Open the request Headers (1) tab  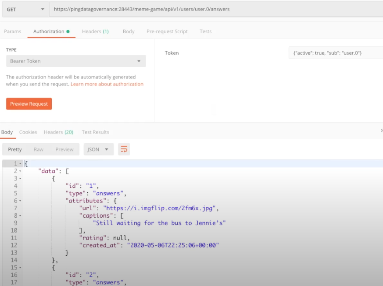tap(95, 32)
